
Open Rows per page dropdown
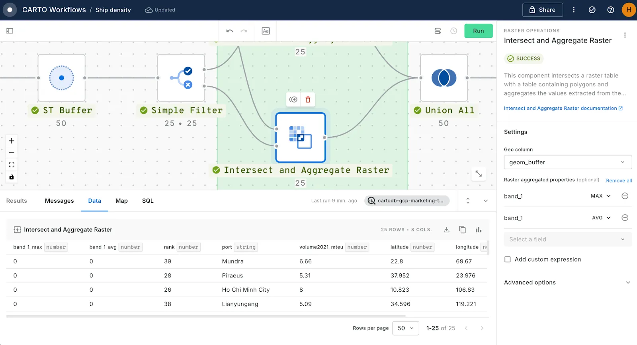coord(405,328)
